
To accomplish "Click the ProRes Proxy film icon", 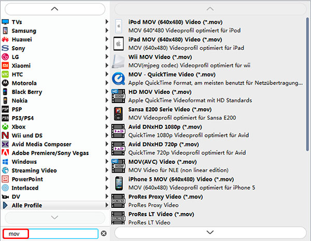I will 118,201.
